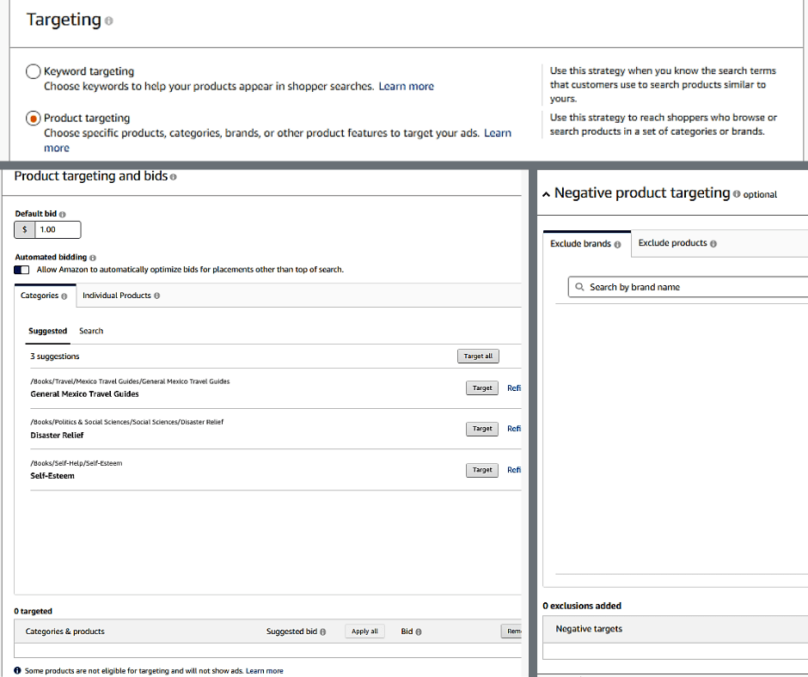
Task: Click info icon on Exclude brands tab
Action: point(618,244)
